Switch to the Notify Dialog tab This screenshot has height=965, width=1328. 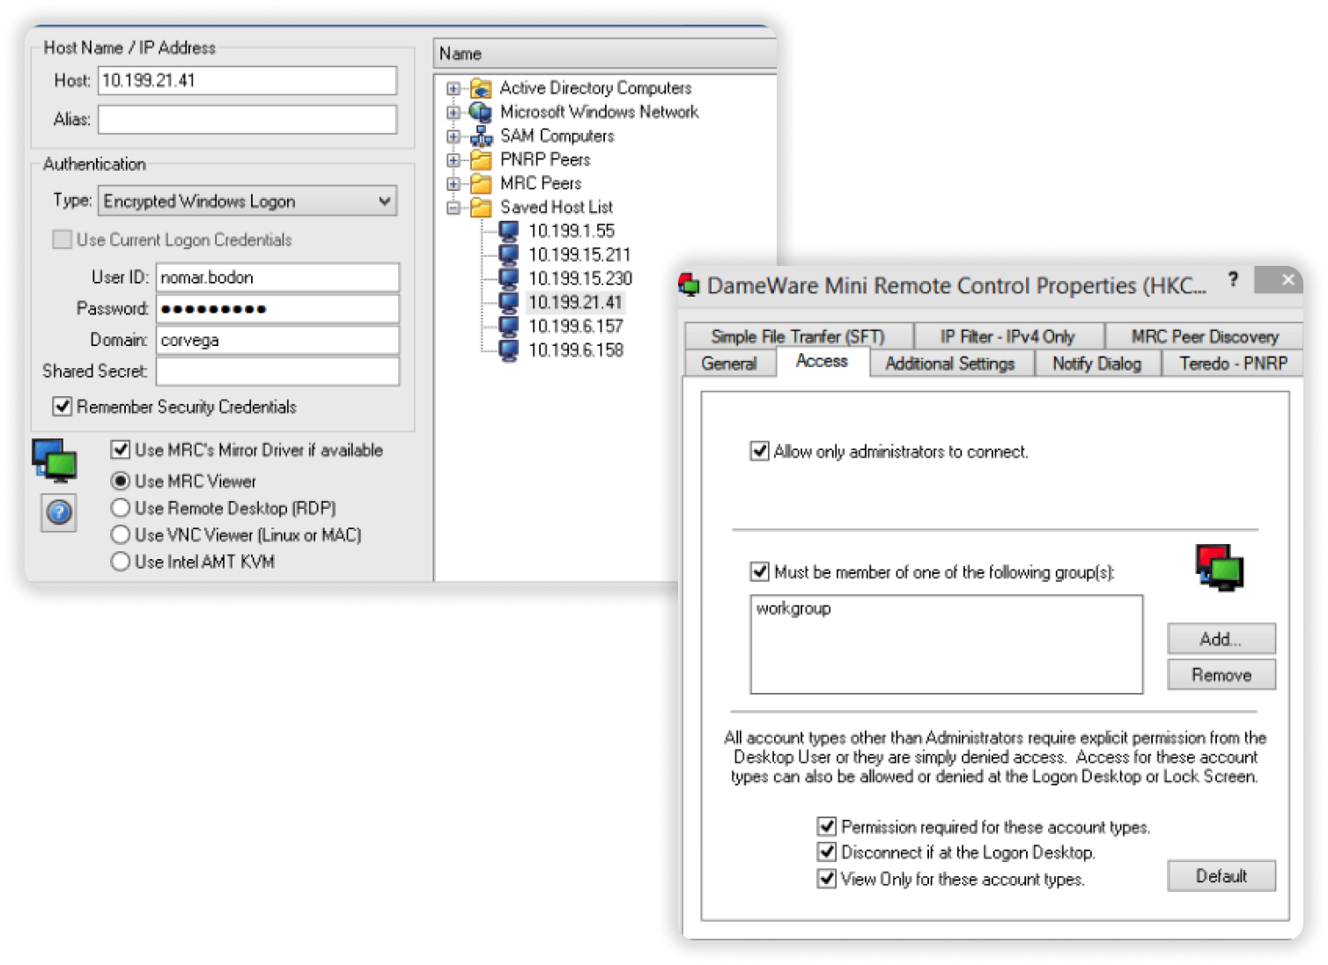(x=1096, y=364)
